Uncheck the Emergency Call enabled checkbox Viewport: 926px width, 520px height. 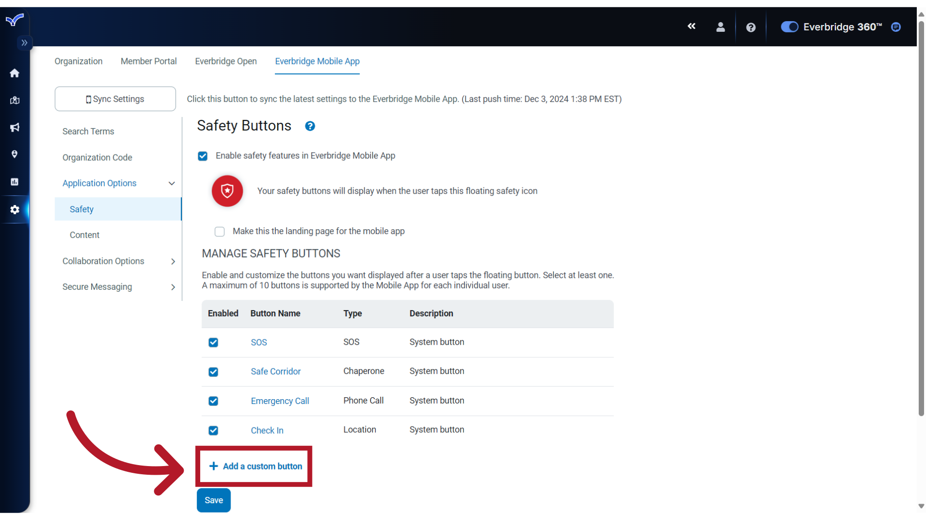pyautogui.click(x=213, y=401)
